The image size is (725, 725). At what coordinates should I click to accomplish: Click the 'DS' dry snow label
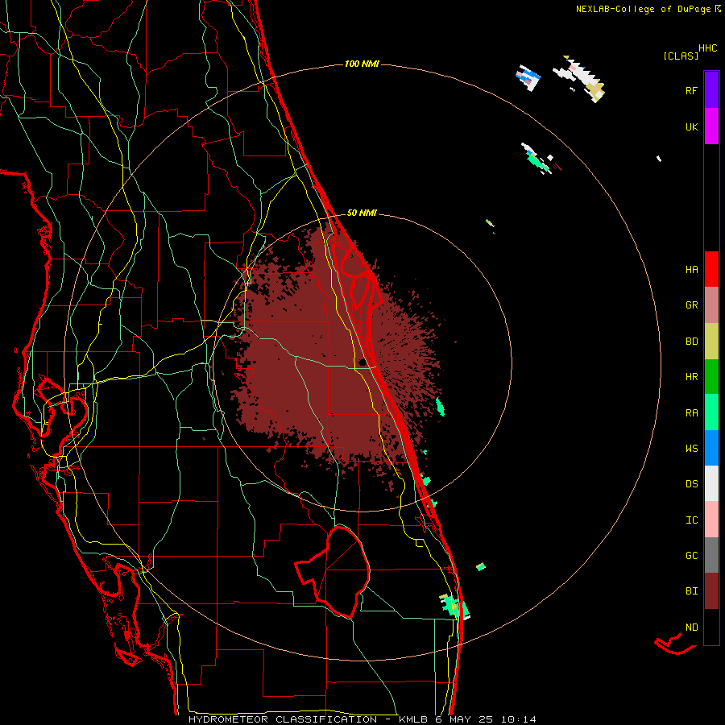(x=691, y=484)
